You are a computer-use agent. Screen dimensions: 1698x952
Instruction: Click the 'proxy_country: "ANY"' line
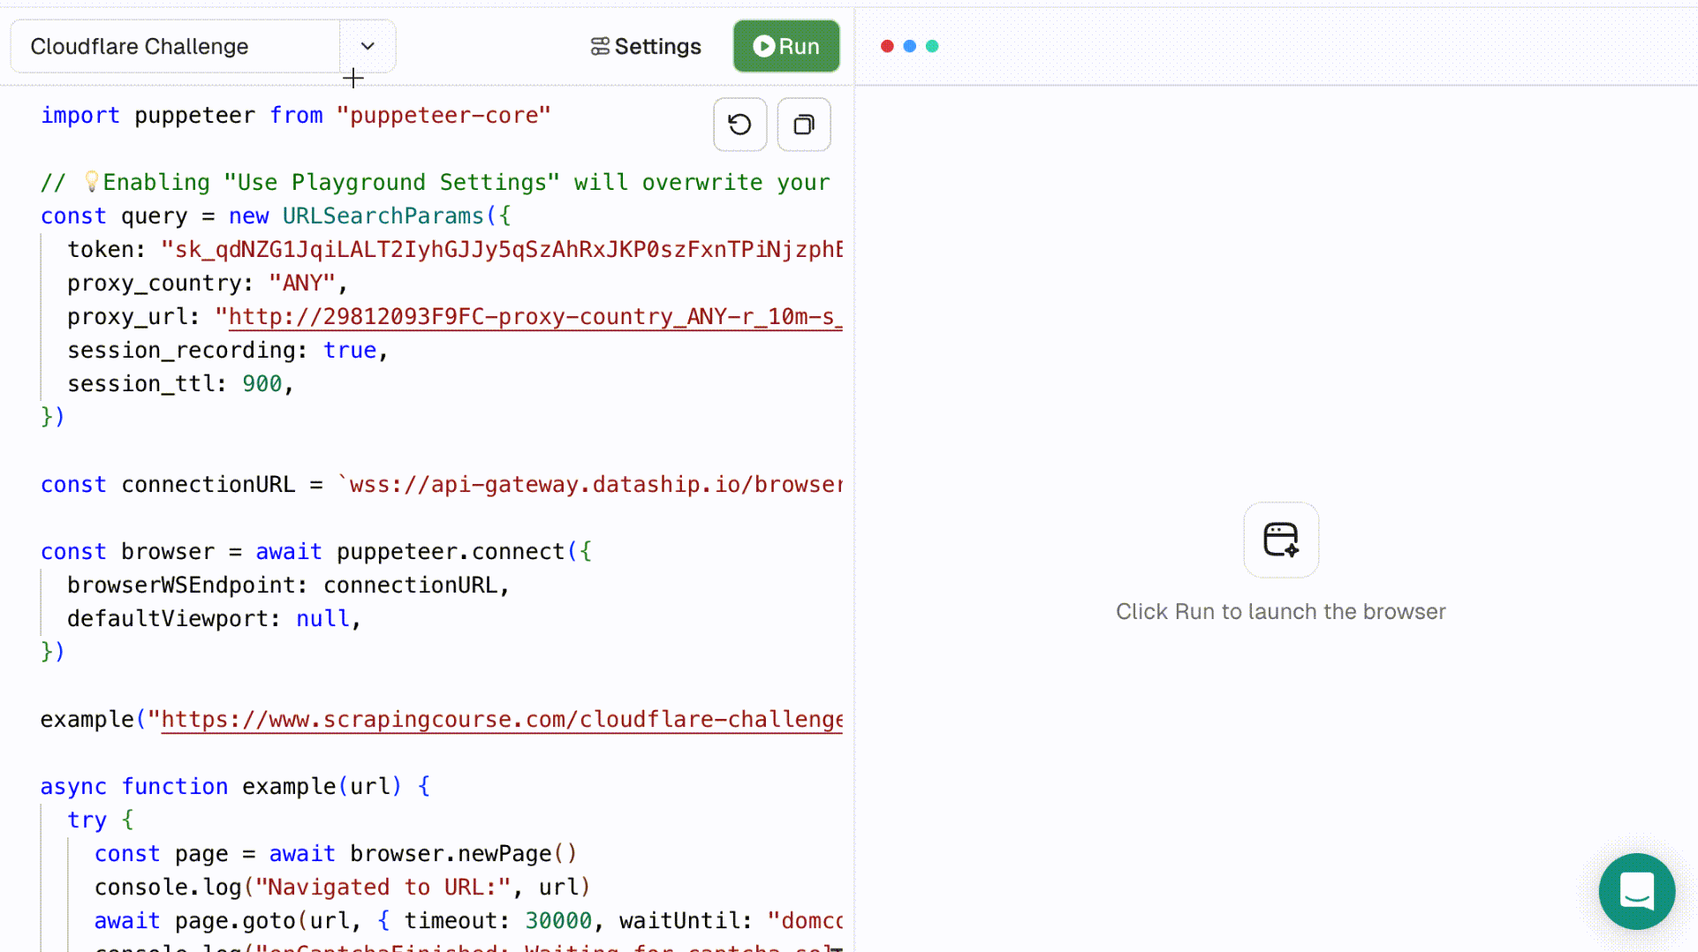208,283
